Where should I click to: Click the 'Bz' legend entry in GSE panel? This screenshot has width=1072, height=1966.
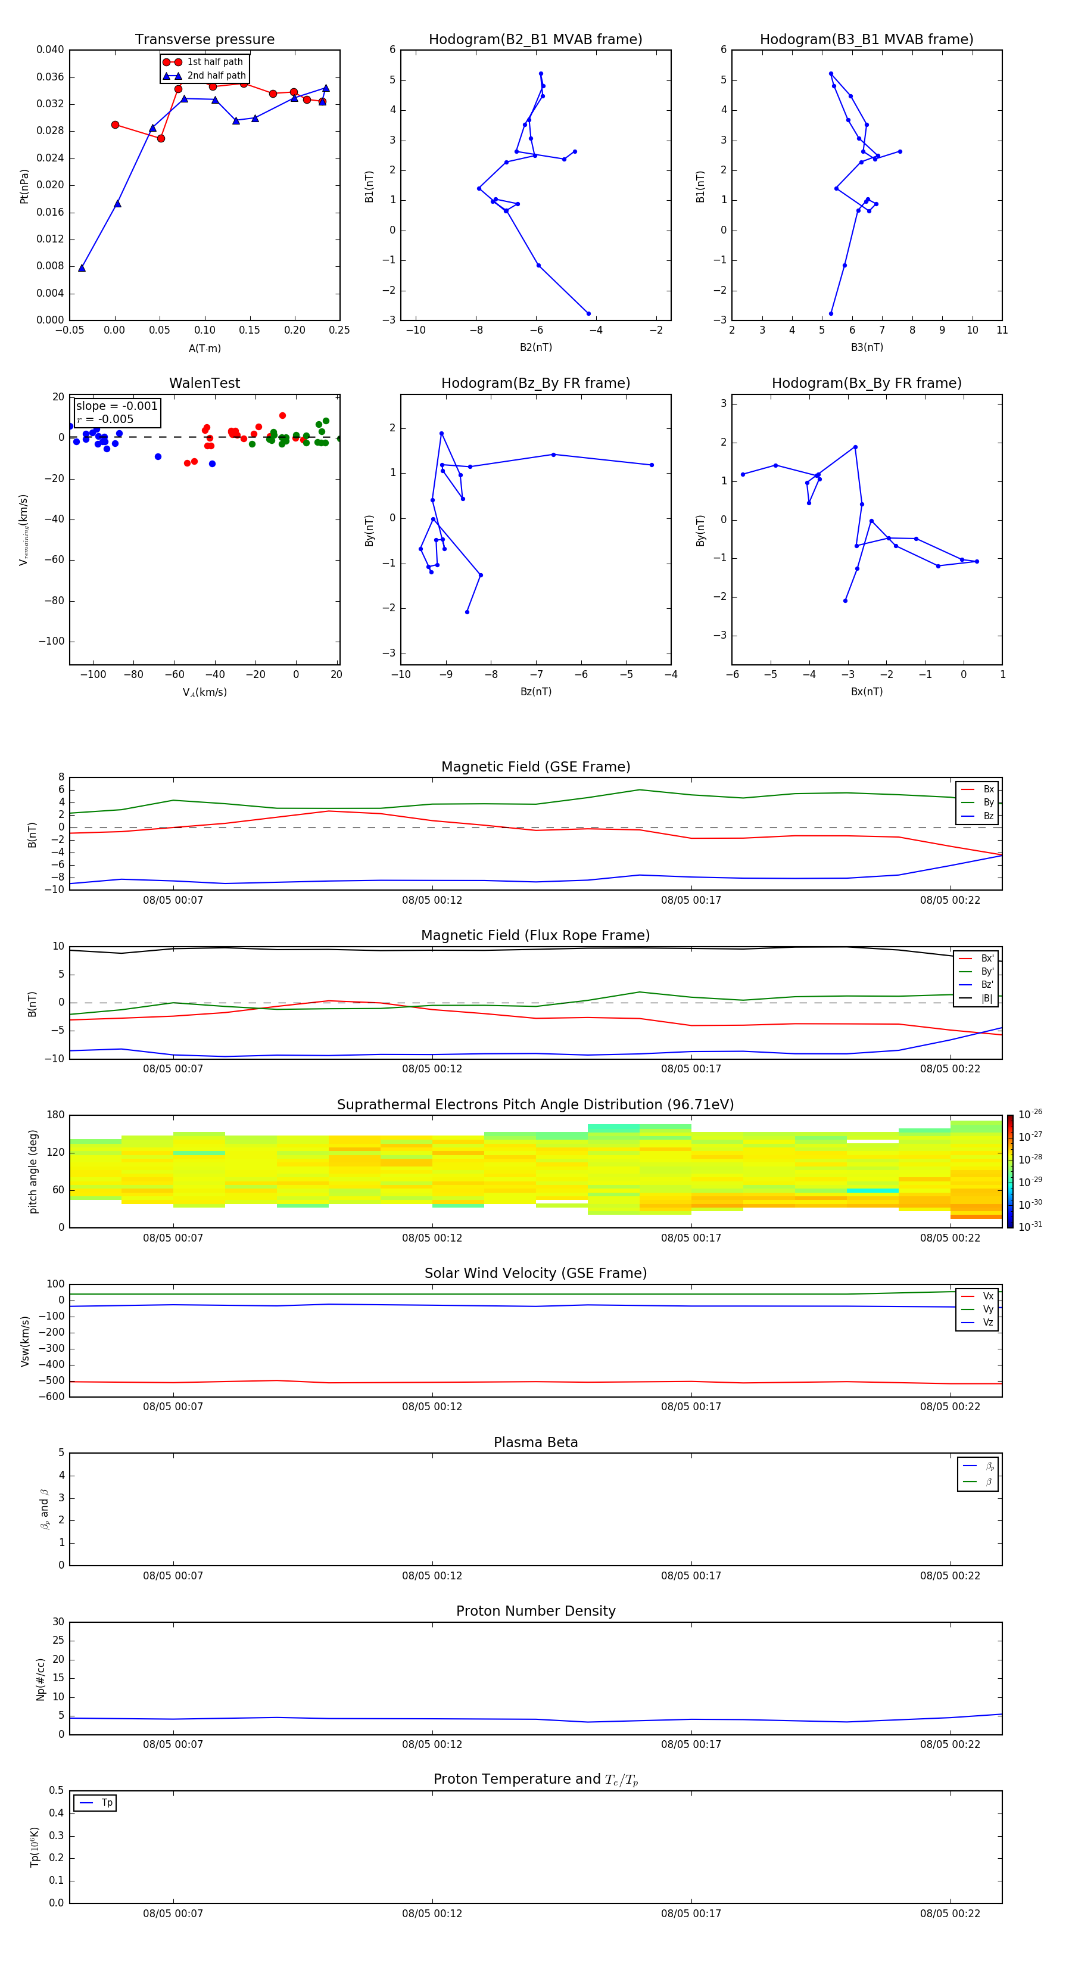click(978, 816)
